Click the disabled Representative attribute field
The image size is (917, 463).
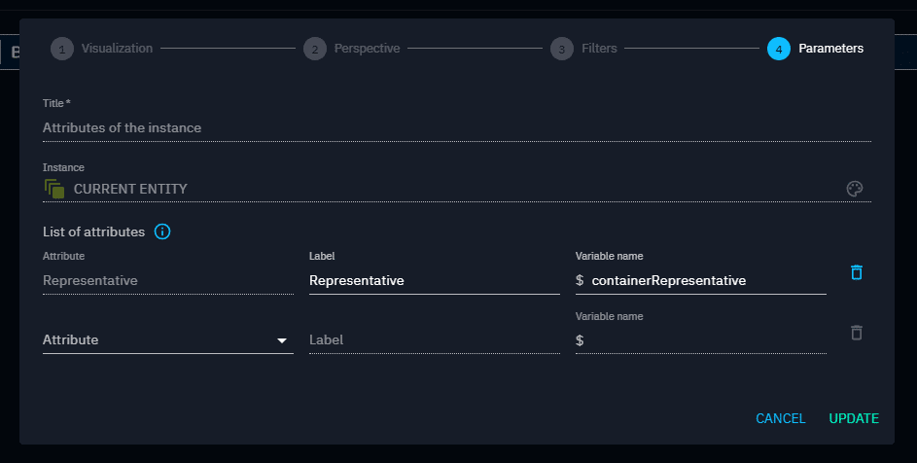coord(168,281)
